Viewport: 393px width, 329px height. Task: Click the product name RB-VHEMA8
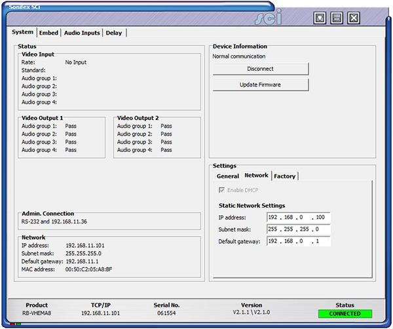point(37,313)
